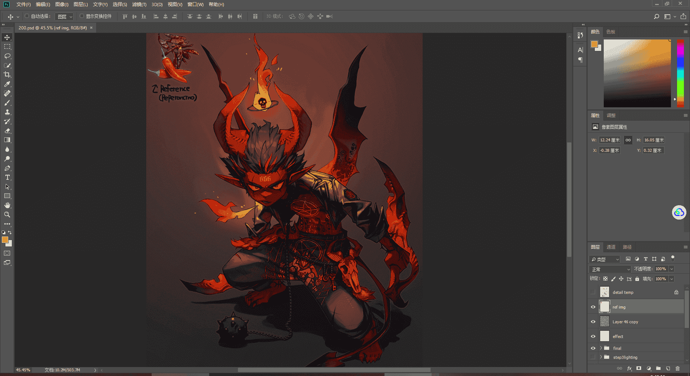Open the 图层 auto-select dropdown

65,17
